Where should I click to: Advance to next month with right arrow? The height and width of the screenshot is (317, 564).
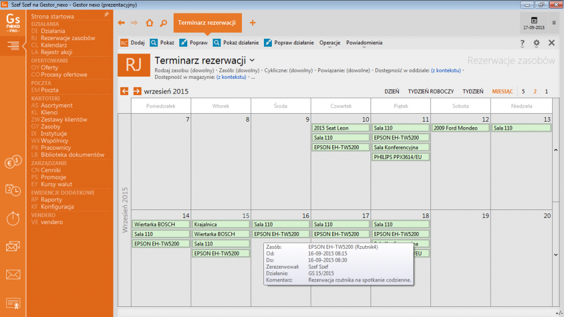(x=137, y=91)
